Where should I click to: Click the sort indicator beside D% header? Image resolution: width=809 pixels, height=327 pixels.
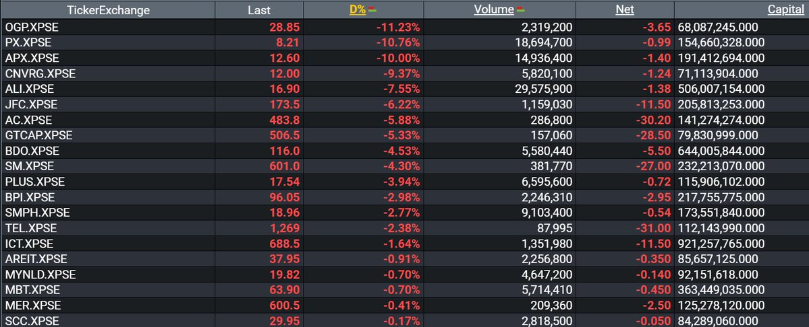pos(372,10)
